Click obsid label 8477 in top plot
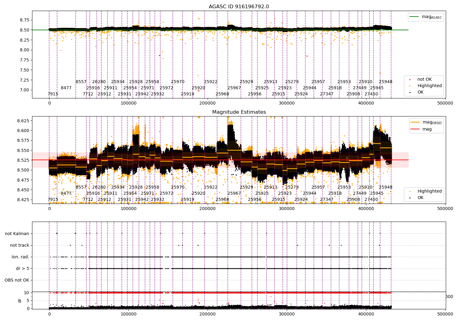The height and width of the screenshot is (321, 458). click(x=66, y=88)
